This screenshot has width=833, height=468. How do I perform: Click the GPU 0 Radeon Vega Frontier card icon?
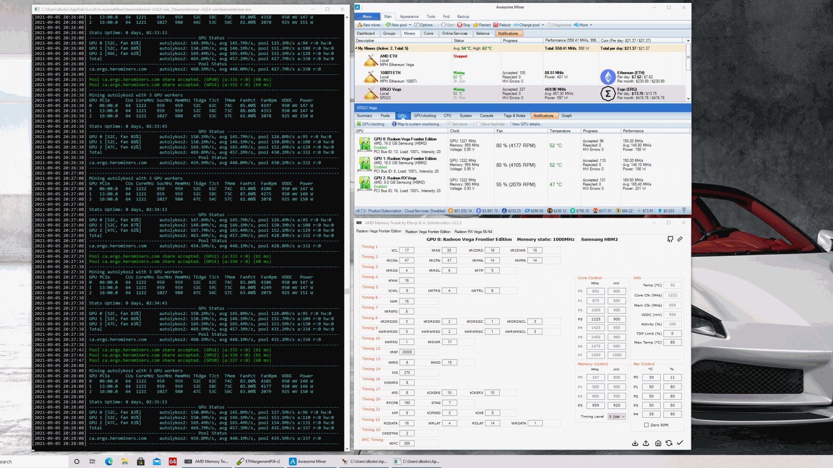(364, 145)
